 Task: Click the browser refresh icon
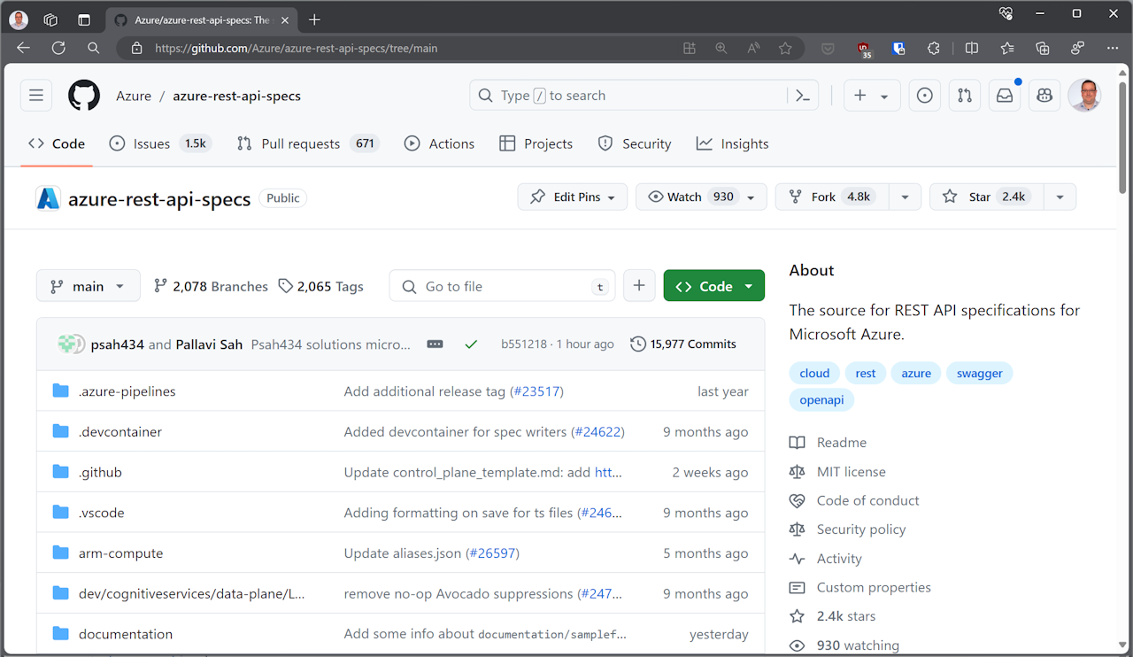(58, 48)
